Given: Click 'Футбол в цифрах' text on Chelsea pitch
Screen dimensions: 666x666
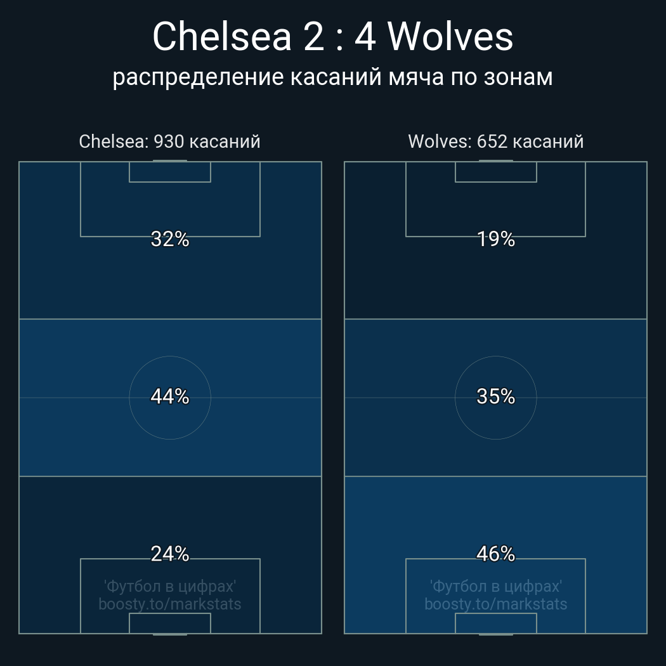Looking at the screenshot, I should 170,586.
